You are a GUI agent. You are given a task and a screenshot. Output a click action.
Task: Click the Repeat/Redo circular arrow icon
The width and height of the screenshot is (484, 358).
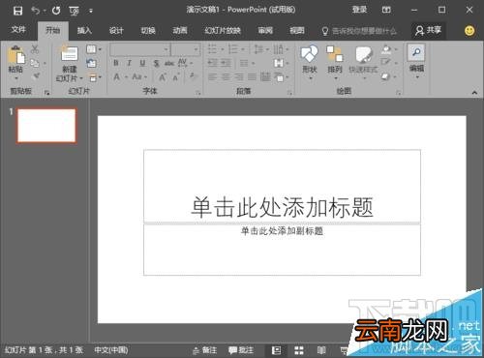pos(56,11)
